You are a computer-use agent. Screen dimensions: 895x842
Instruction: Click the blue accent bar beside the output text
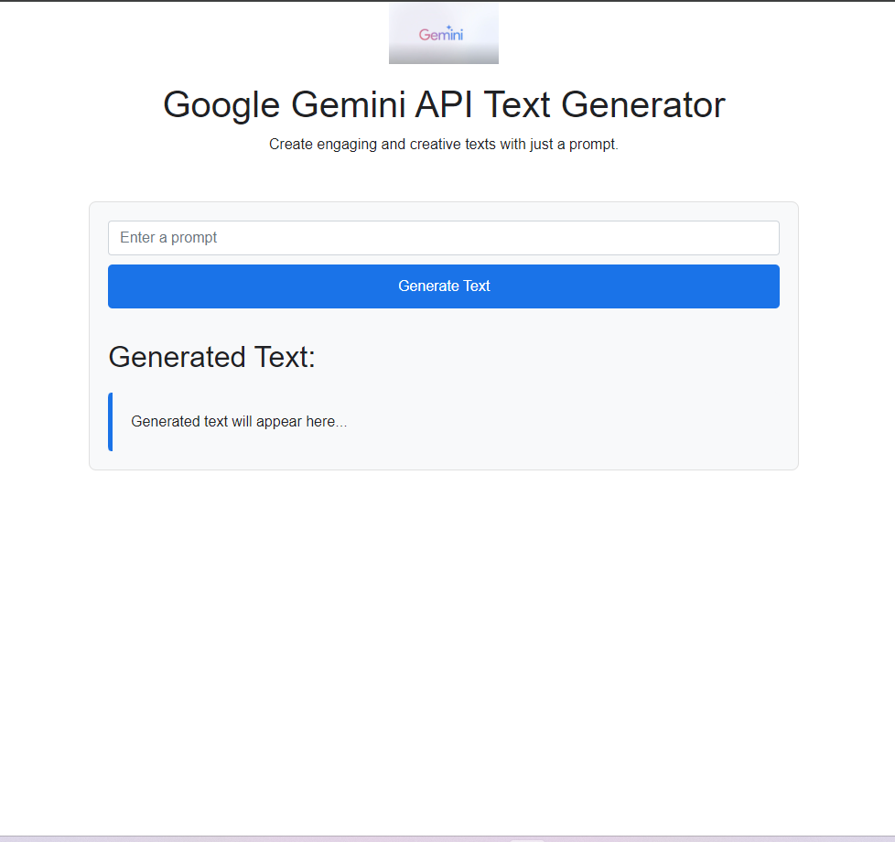click(x=110, y=421)
